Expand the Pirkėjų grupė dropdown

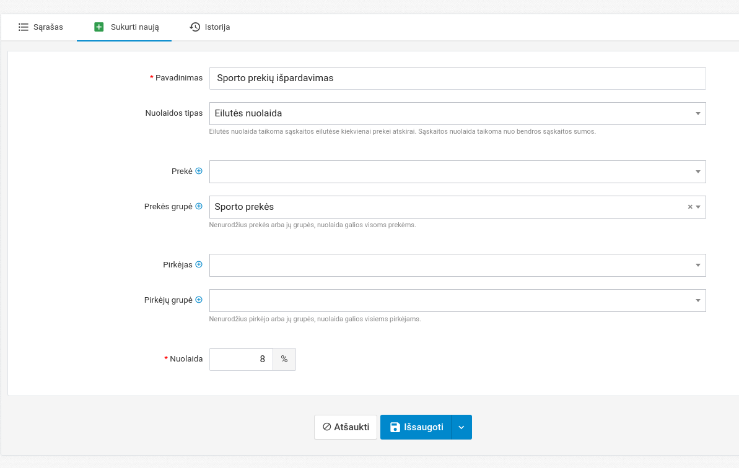click(698, 300)
